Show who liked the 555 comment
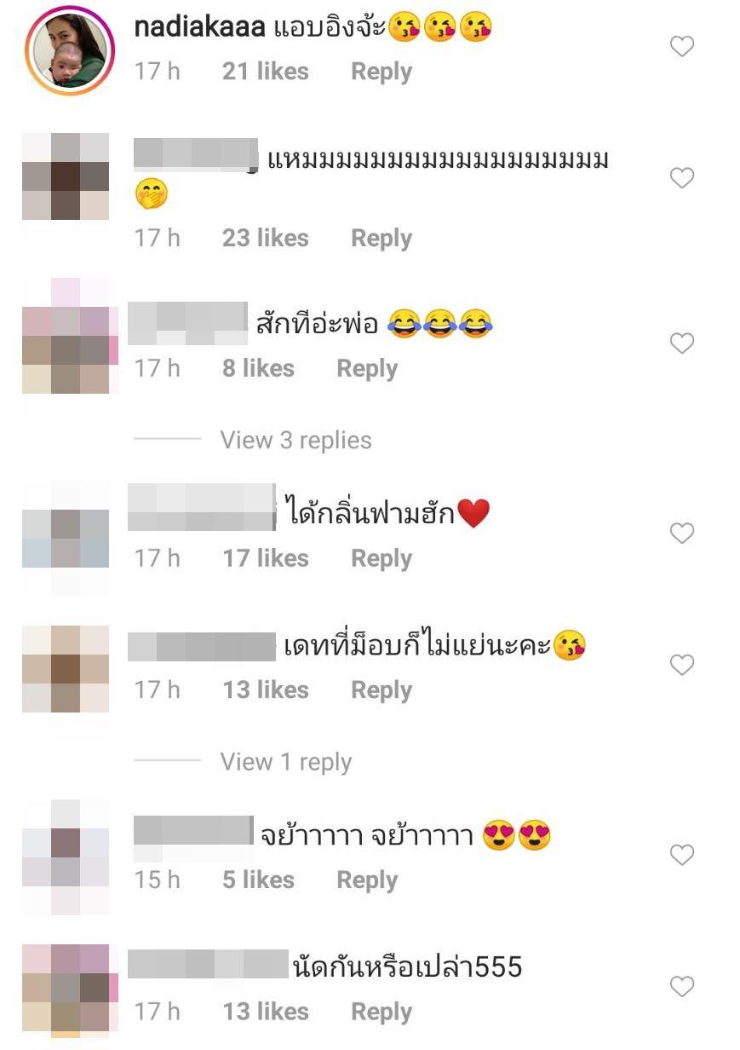This screenshot has width=740, height=1050. [x=266, y=1012]
